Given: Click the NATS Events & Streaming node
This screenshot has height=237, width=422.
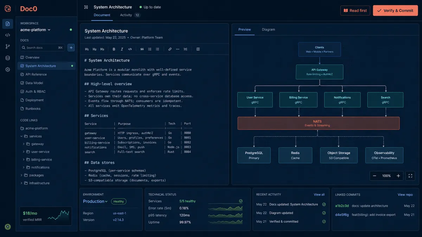Looking at the screenshot, I should [319, 123].
